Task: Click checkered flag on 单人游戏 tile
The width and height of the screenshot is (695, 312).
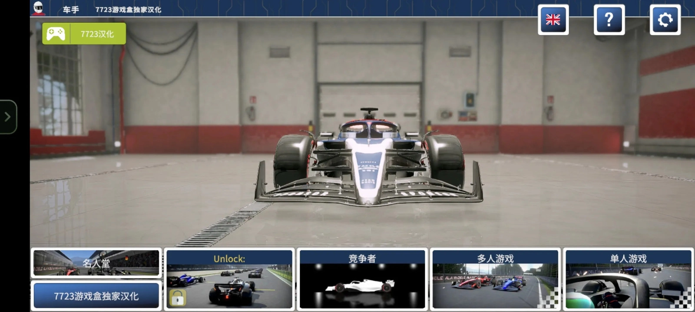Action: 684,299
